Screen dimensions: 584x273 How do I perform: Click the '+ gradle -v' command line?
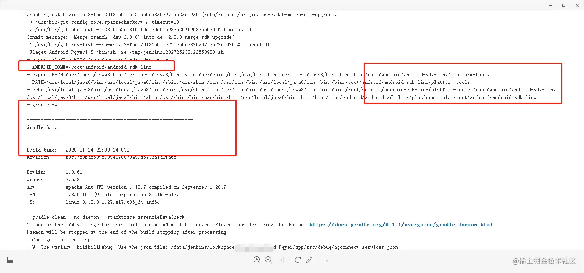pyautogui.click(x=42, y=105)
